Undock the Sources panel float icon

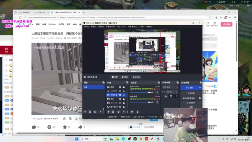127,82
